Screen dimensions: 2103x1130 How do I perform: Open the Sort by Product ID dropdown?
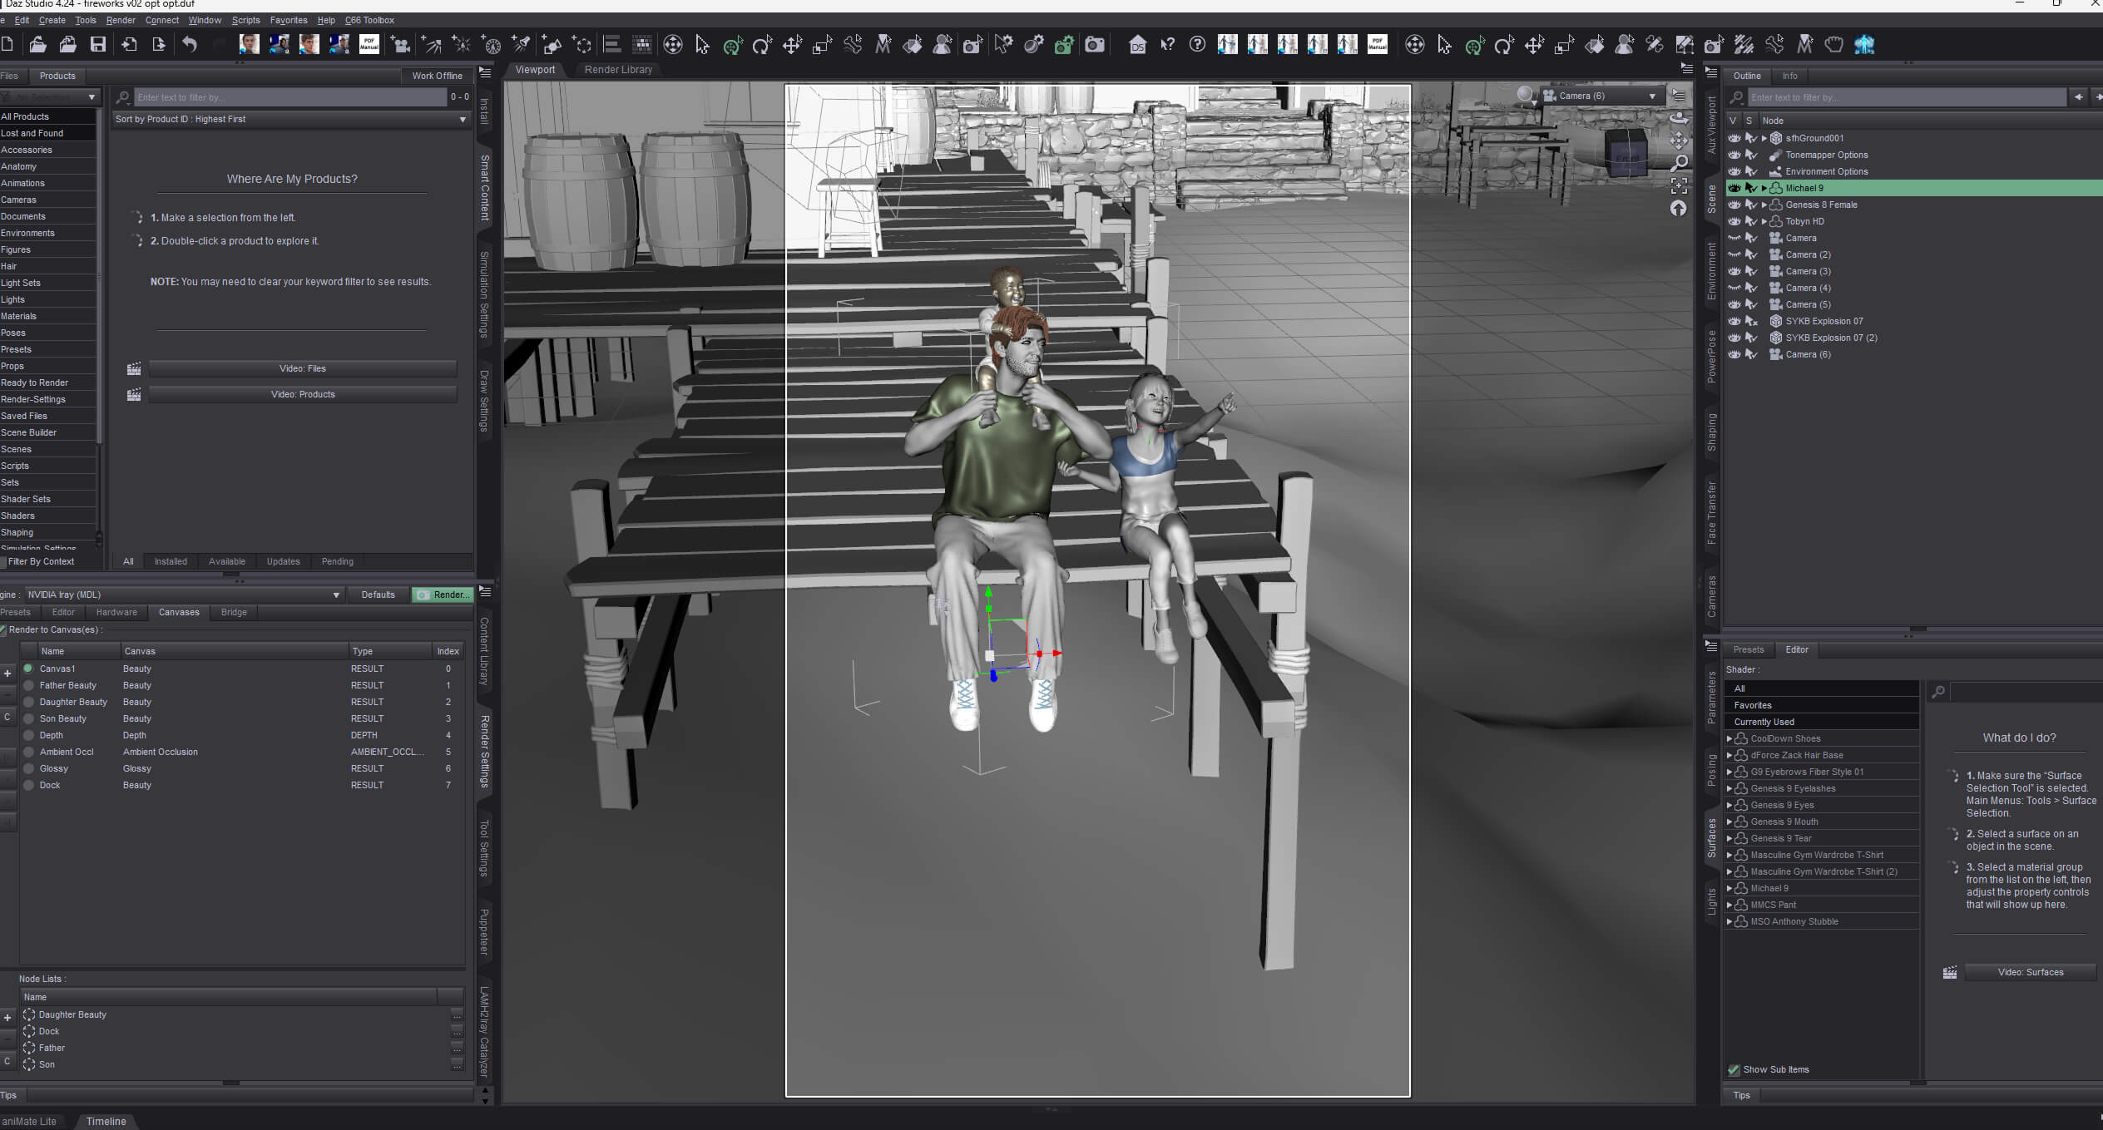point(290,119)
